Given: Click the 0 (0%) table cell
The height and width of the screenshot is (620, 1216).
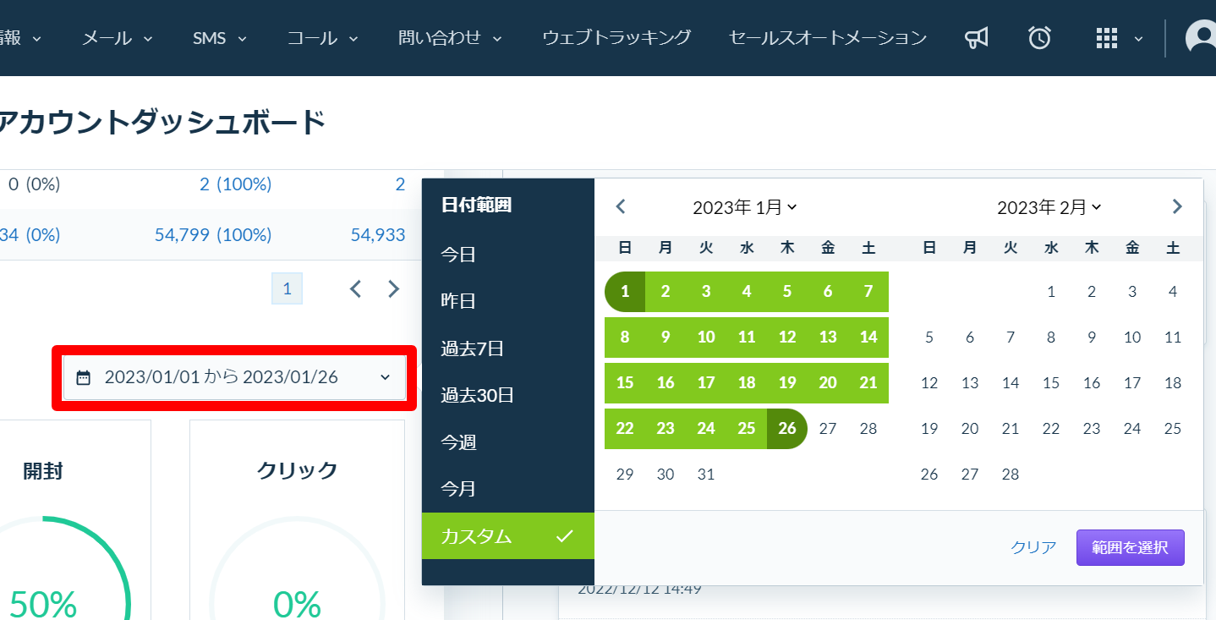Looking at the screenshot, I should tap(35, 184).
